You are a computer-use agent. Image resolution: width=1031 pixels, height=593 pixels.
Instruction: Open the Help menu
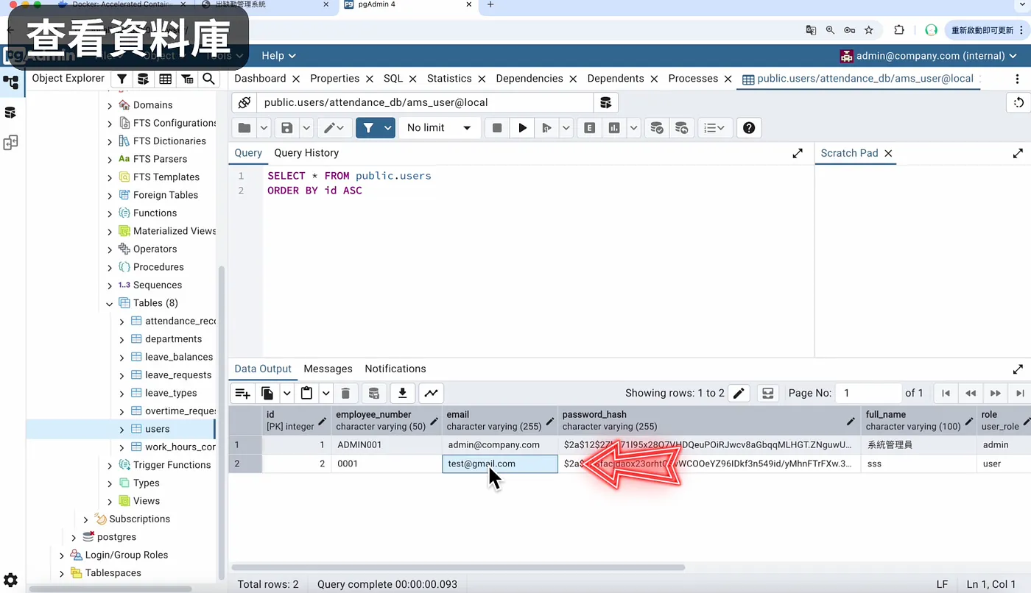pos(278,56)
